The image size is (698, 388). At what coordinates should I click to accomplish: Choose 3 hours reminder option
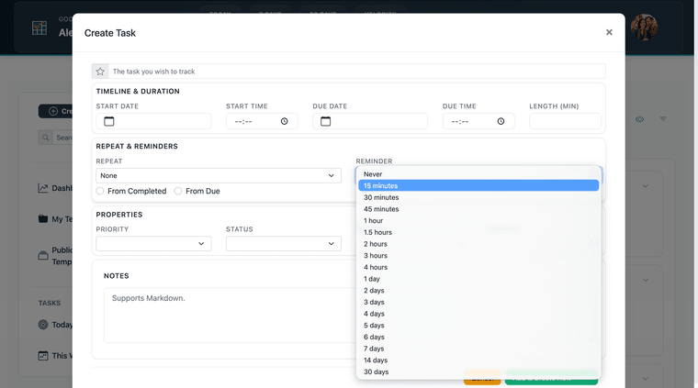[x=478, y=256]
